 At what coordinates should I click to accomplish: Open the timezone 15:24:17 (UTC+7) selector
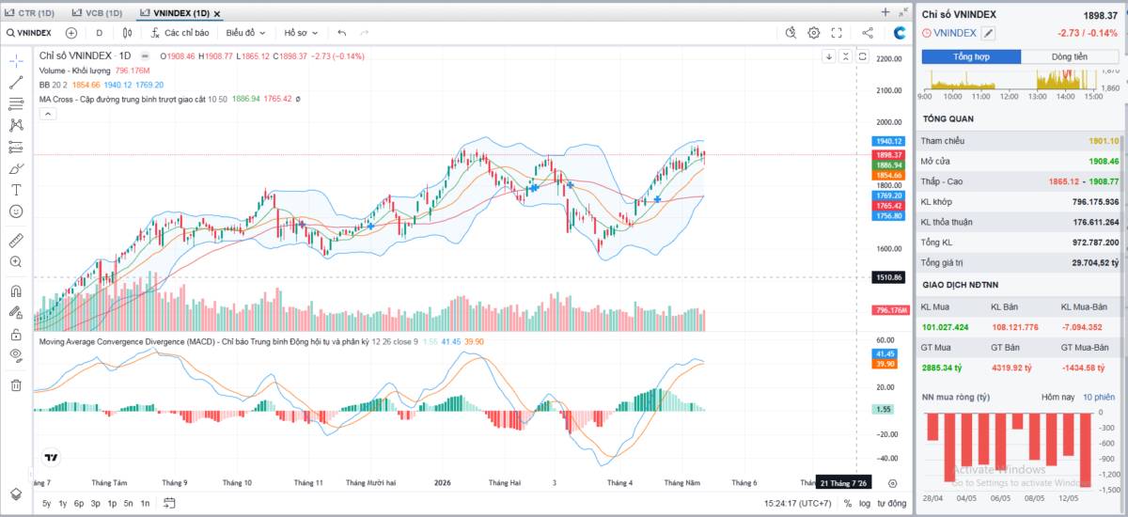pos(797,504)
